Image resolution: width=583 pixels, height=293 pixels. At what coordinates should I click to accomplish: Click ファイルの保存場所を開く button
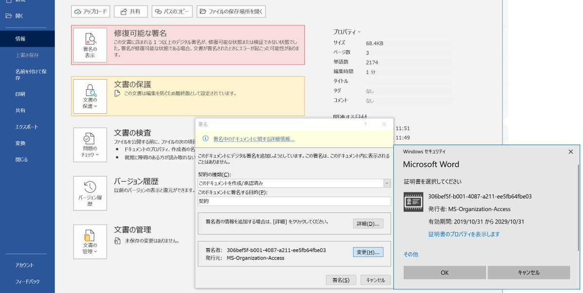click(x=231, y=11)
